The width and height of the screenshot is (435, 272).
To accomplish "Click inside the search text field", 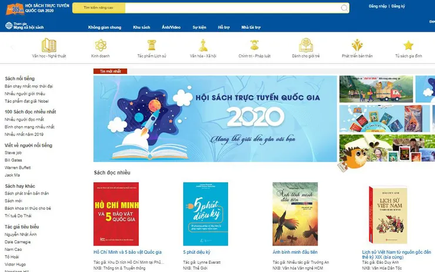I will [232, 8].
